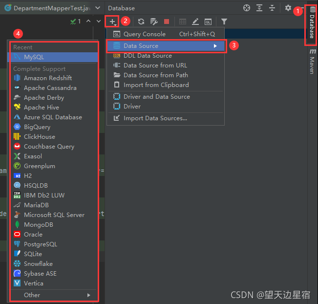The image size is (318, 304).
Task: Choose Exasol data source
Action: (53, 156)
